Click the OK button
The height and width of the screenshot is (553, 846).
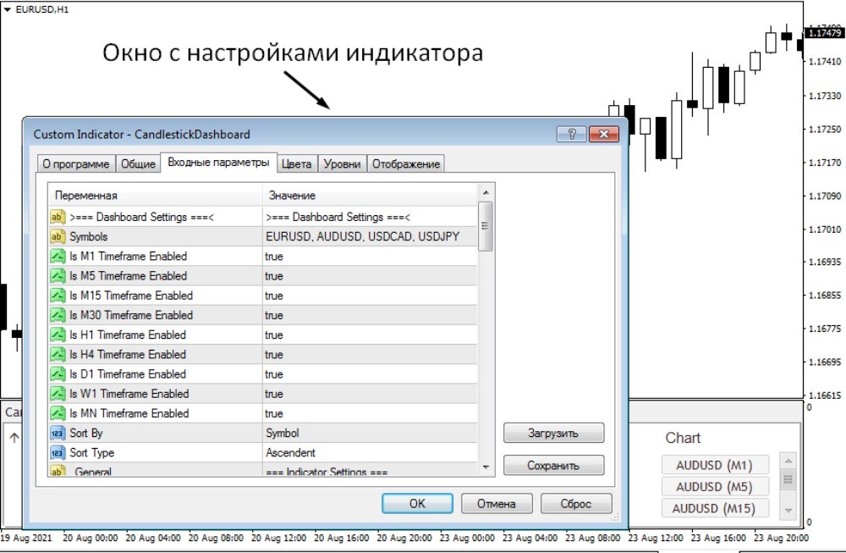click(x=417, y=503)
